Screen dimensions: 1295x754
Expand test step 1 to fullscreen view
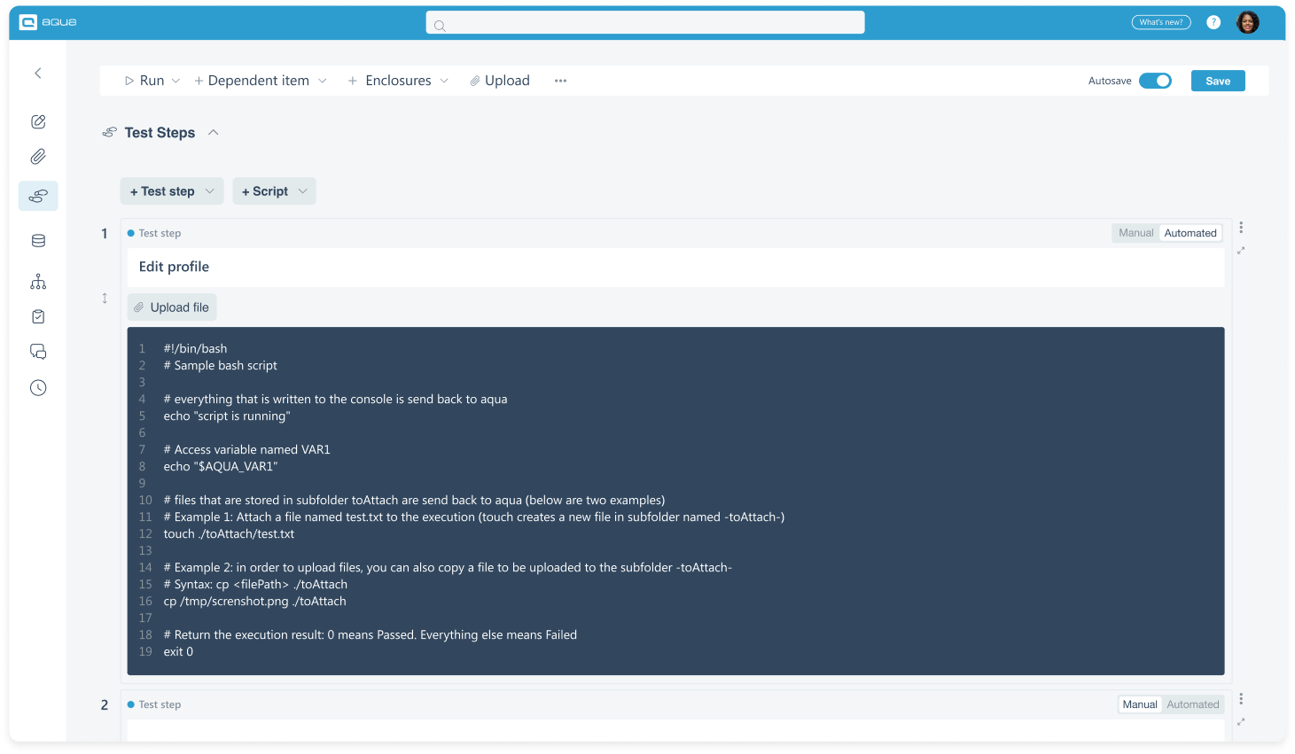coord(1241,251)
